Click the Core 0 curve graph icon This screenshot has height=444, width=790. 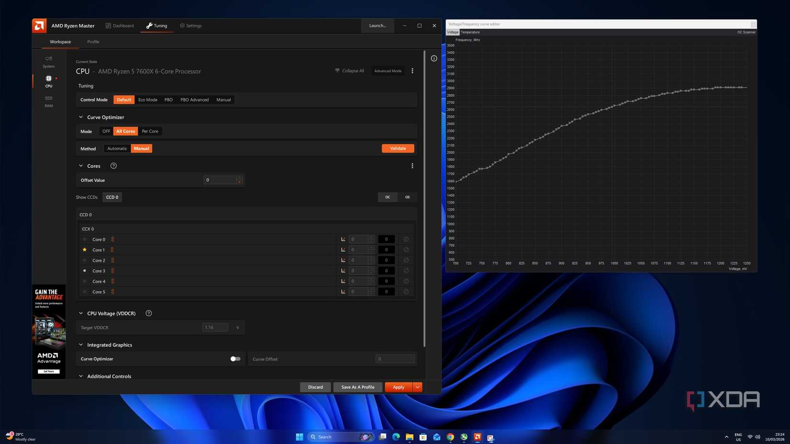pos(343,239)
